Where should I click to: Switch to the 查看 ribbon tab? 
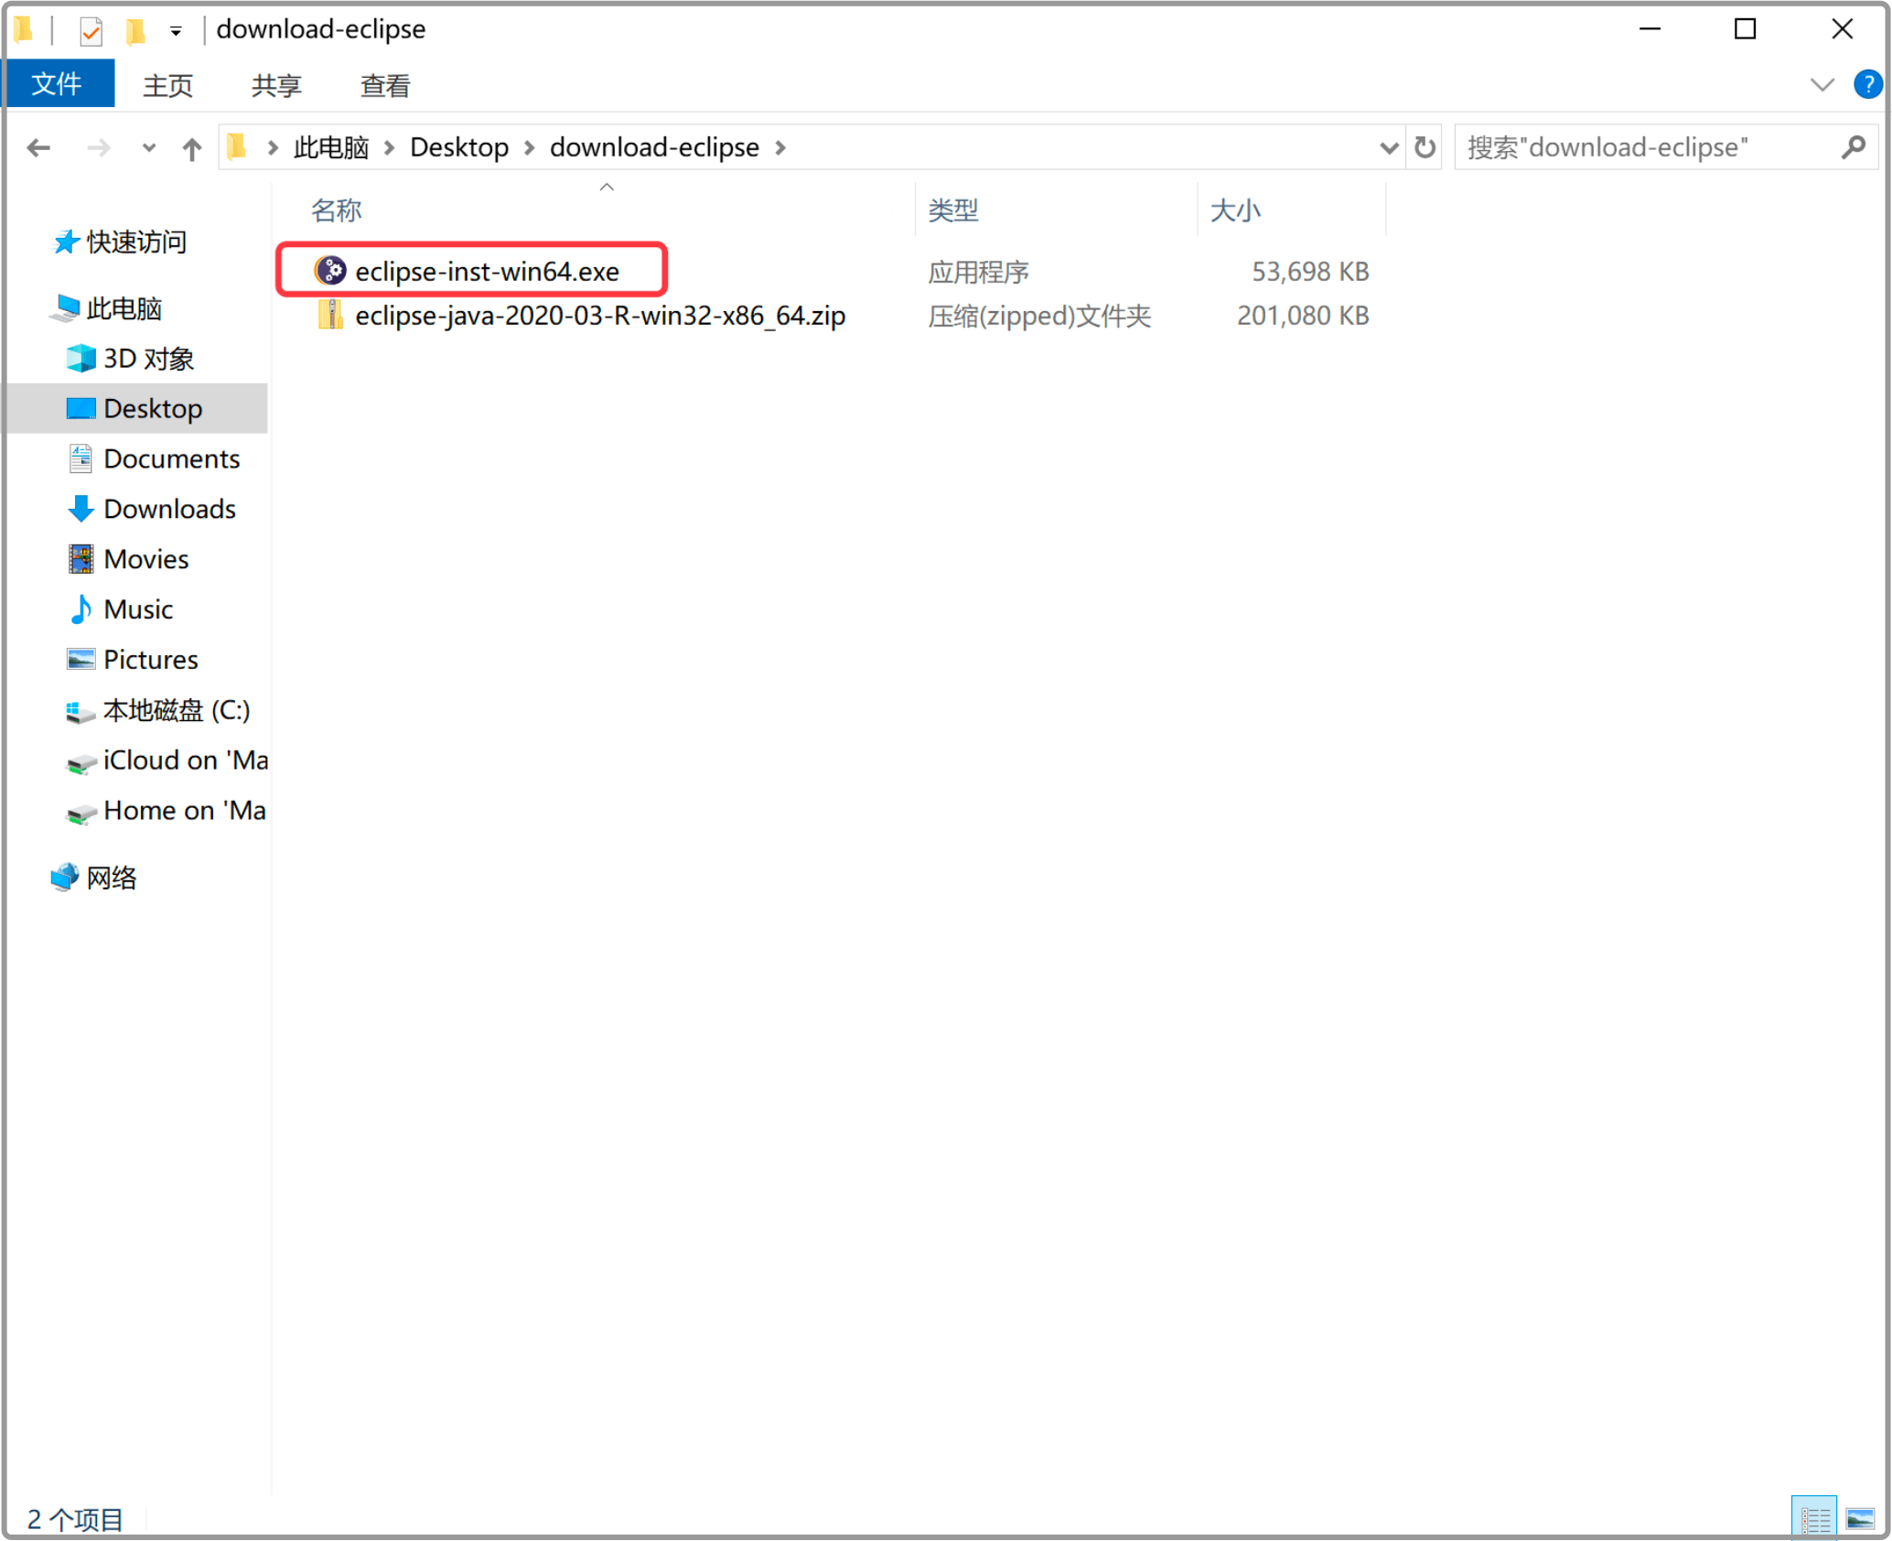click(385, 85)
